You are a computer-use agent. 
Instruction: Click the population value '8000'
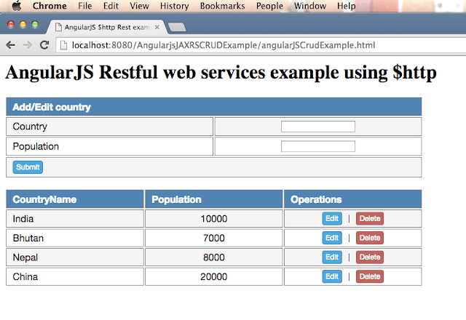(x=213, y=257)
